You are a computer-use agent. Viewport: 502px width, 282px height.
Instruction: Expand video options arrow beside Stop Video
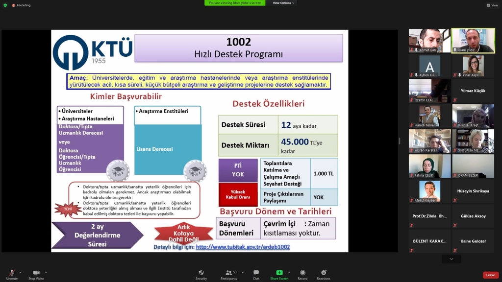(x=46, y=273)
